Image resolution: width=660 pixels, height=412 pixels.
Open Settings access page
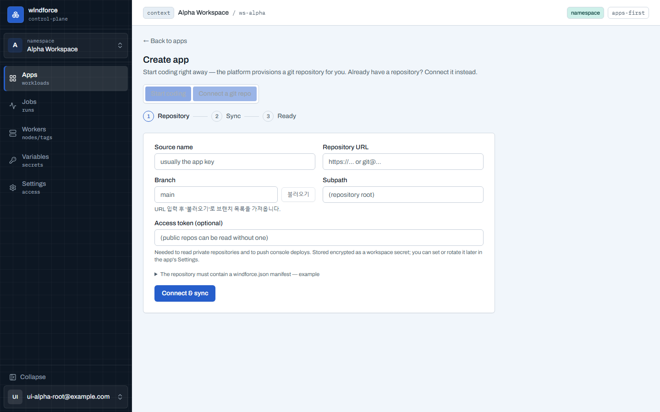pyautogui.click(x=66, y=188)
